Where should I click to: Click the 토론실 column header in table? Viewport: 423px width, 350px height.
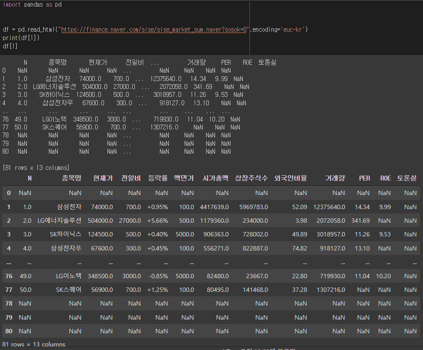407,178
